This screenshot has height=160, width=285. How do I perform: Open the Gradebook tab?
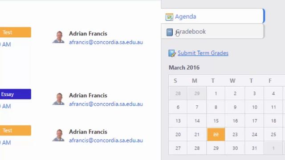click(x=212, y=32)
